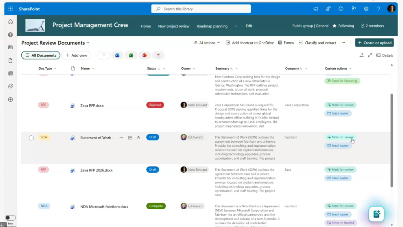Click the Create or upload button
The image size is (403, 227).
click(374, 42)
